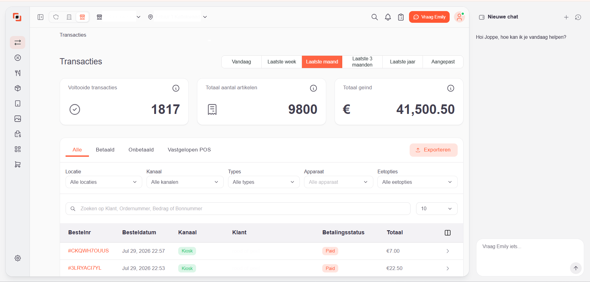The width and height of the screenshot is (590, 282).
Task: Open the Transactions sidebar icon
Action: [x=18, y=42]
